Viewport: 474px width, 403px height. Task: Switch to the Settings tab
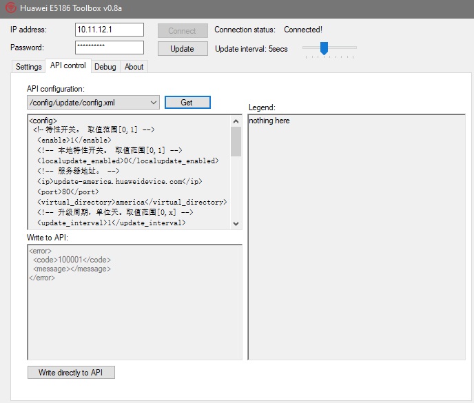pos(29,67)
